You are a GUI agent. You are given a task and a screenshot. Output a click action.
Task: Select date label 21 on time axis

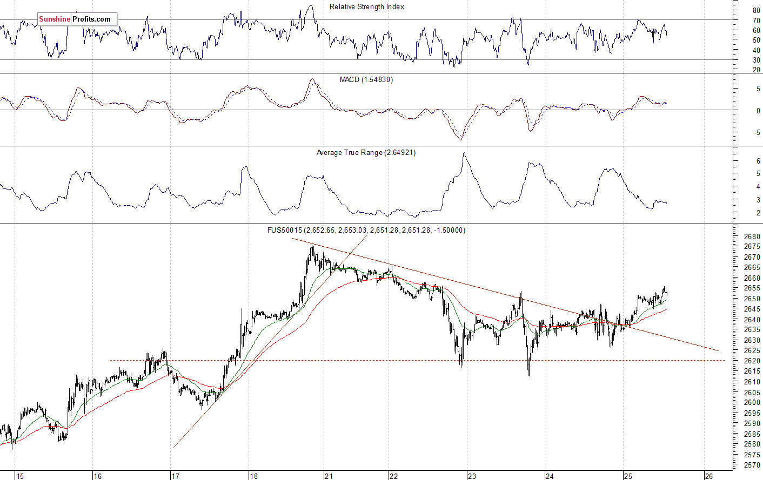(x=329, y=476)
